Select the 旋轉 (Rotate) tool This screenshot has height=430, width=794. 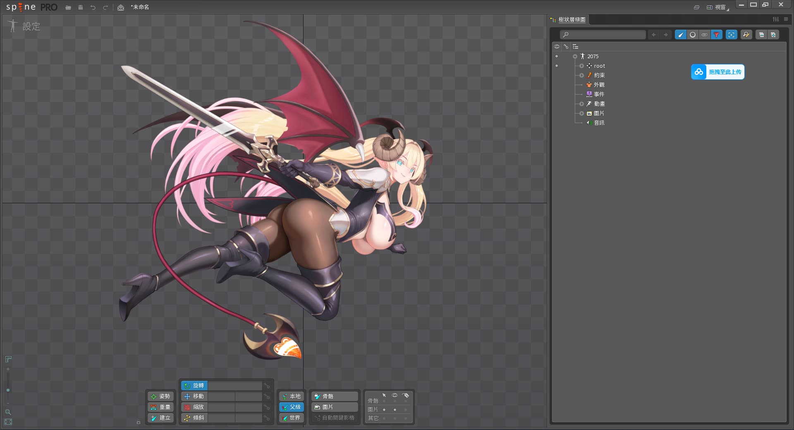point(194,385)
